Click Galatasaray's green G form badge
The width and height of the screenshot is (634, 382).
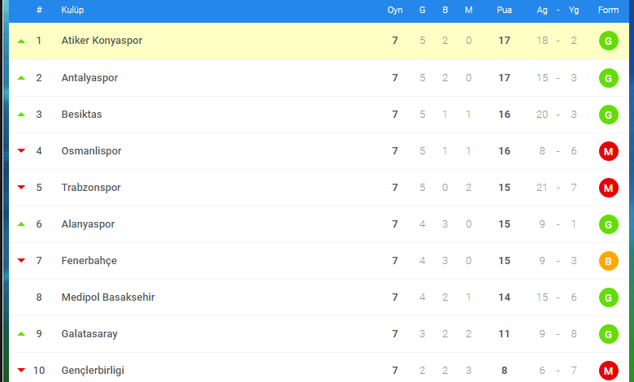pyautogui.click(x=609, y=334)
